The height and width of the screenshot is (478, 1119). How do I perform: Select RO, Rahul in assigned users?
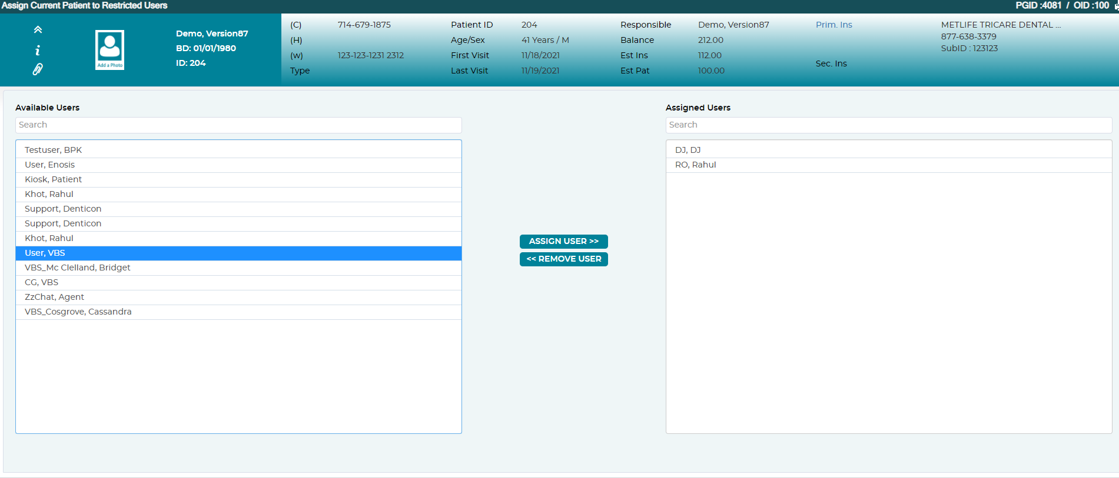pyautogui.click(x=889, y=165)
